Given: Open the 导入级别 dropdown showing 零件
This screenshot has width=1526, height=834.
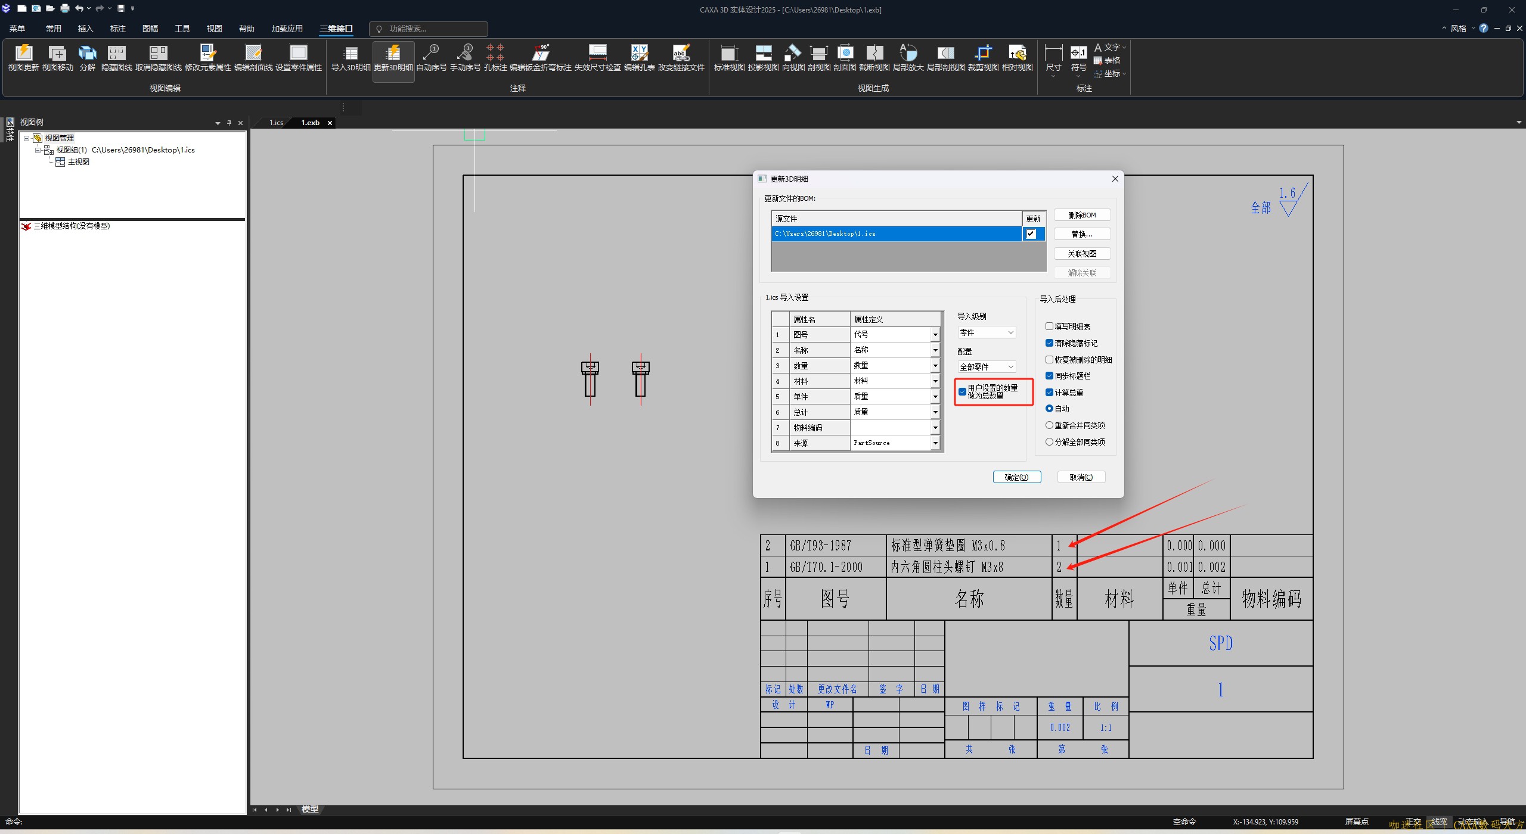Looking at the screenshot, I should (x=987, y=332).
